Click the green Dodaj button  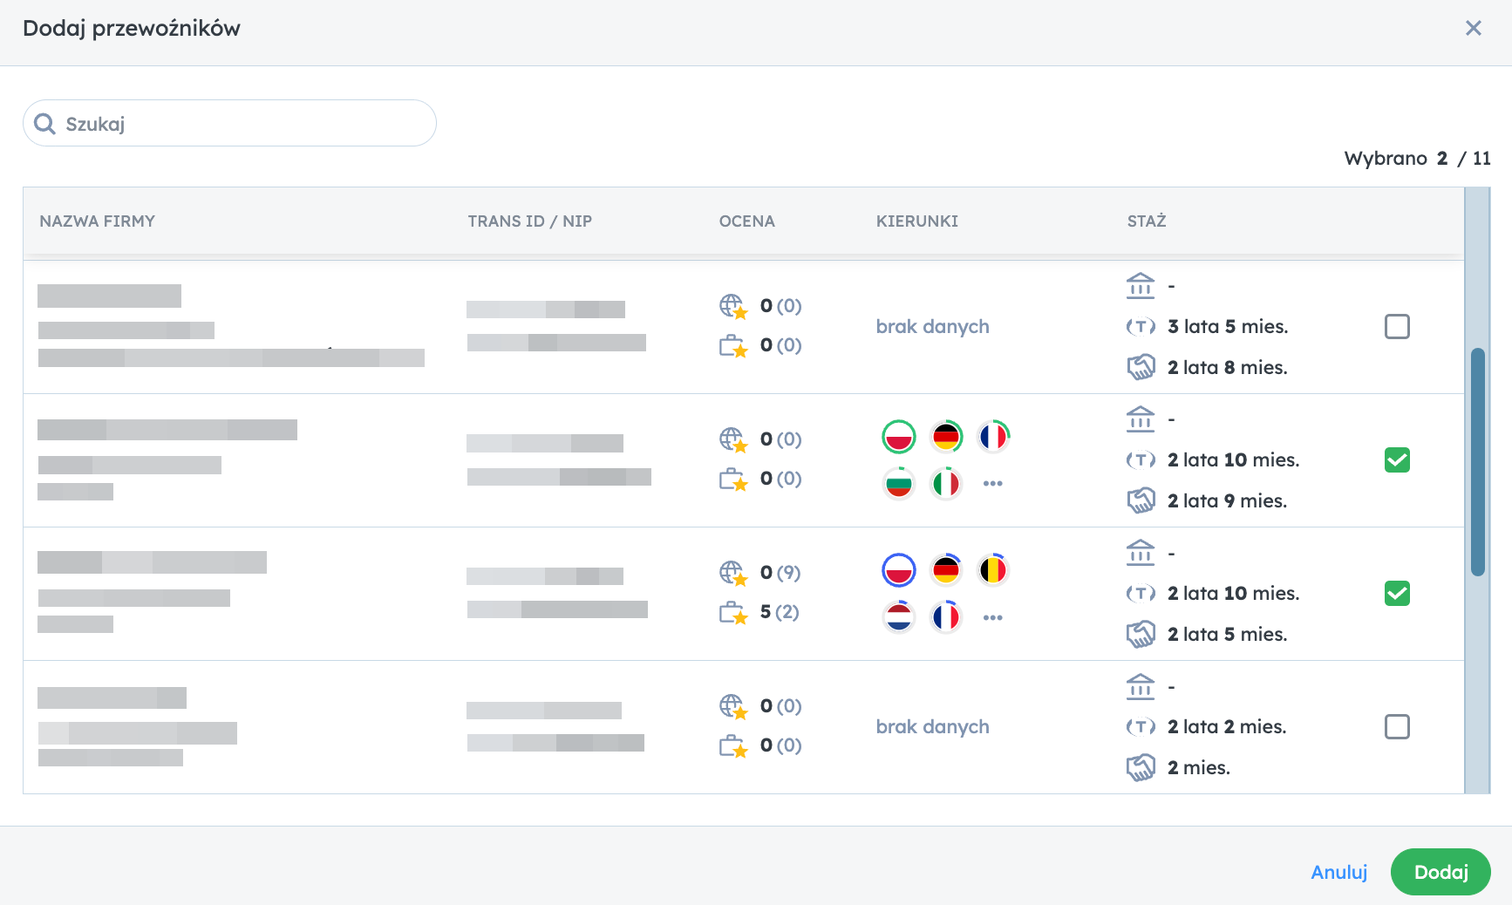[1440, 872]
